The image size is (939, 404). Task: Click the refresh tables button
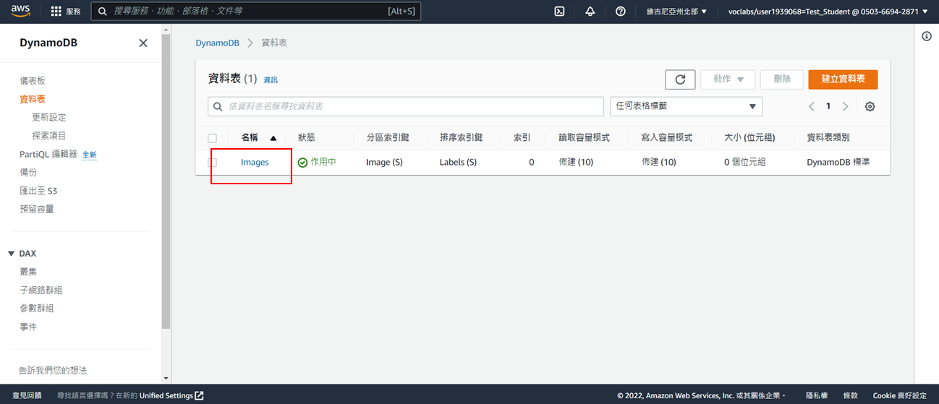pos(680,79)
